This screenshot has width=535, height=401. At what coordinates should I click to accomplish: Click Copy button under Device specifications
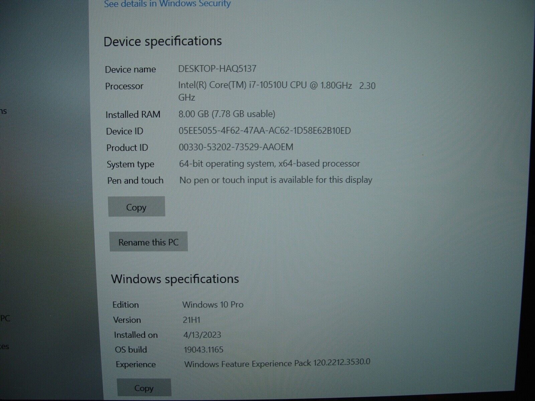[x=136, y=207]
